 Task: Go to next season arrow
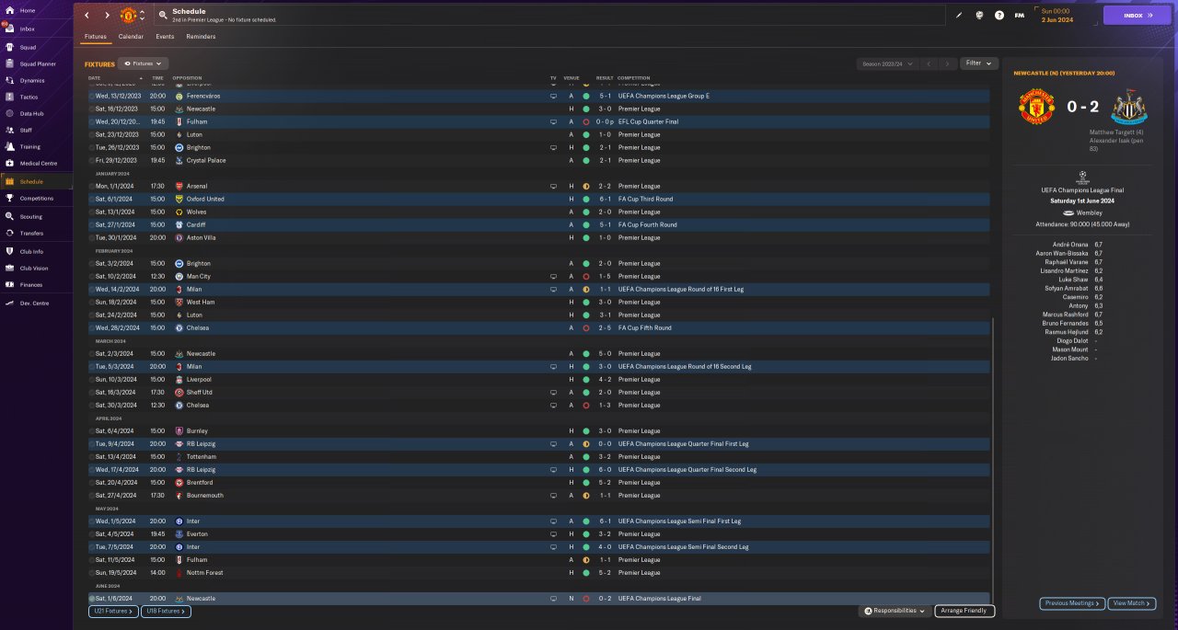tap(948, 63)
